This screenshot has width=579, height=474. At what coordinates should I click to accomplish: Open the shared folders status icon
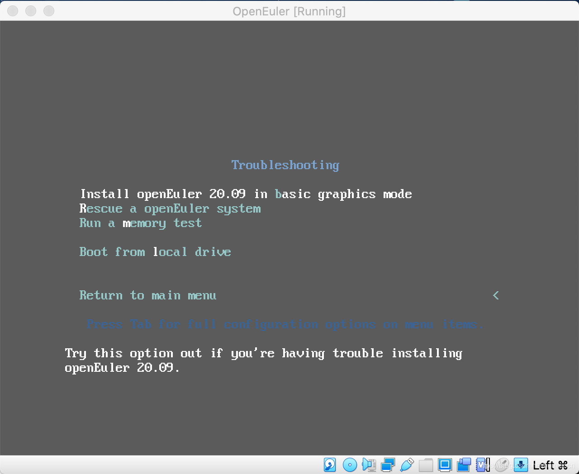[x=426, y=465]
